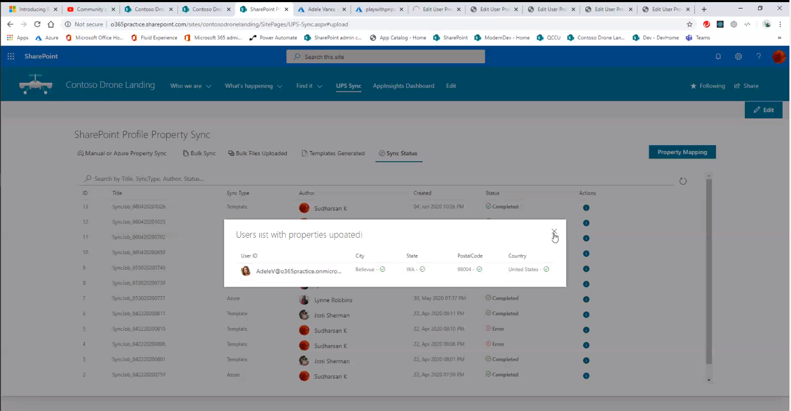The height and width of the screenshot is (411, 791).
Task: Click the Property Mapping button
Action: tap(682, 152)
